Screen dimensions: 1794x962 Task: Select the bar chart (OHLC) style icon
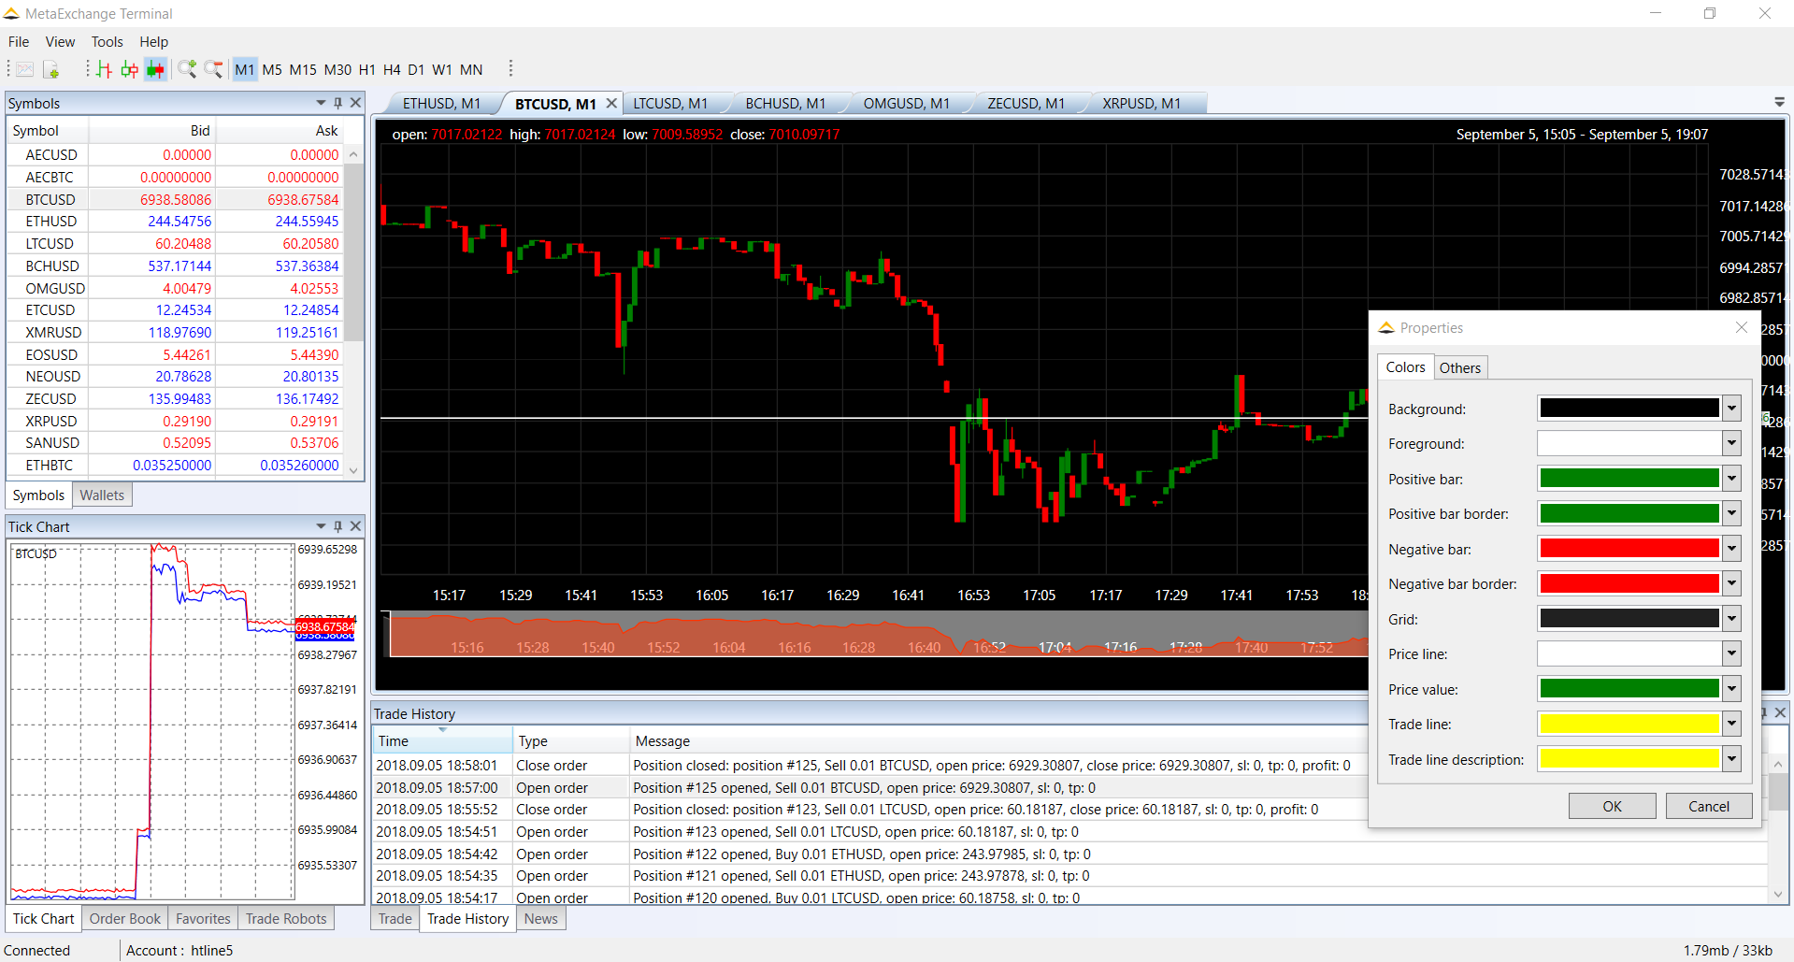tap(104, 69)
